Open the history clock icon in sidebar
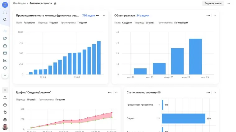 click(5, 68)
